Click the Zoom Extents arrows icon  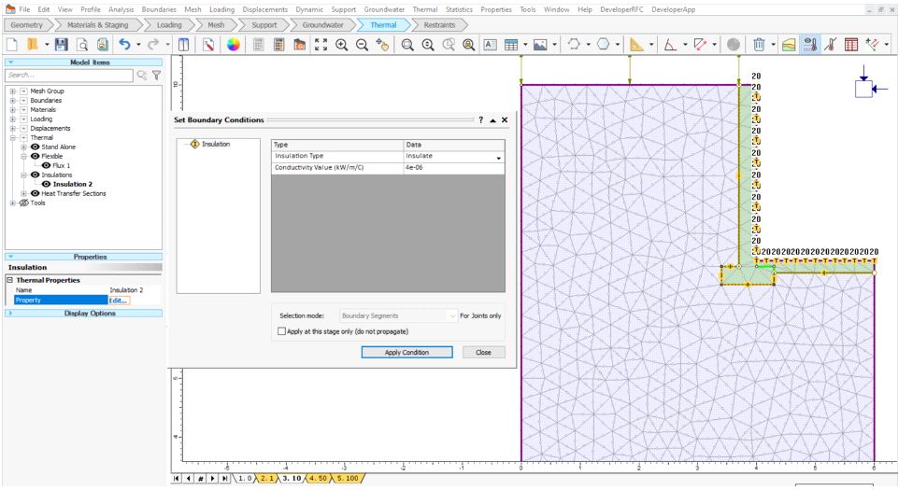click(x=321, y=45)
